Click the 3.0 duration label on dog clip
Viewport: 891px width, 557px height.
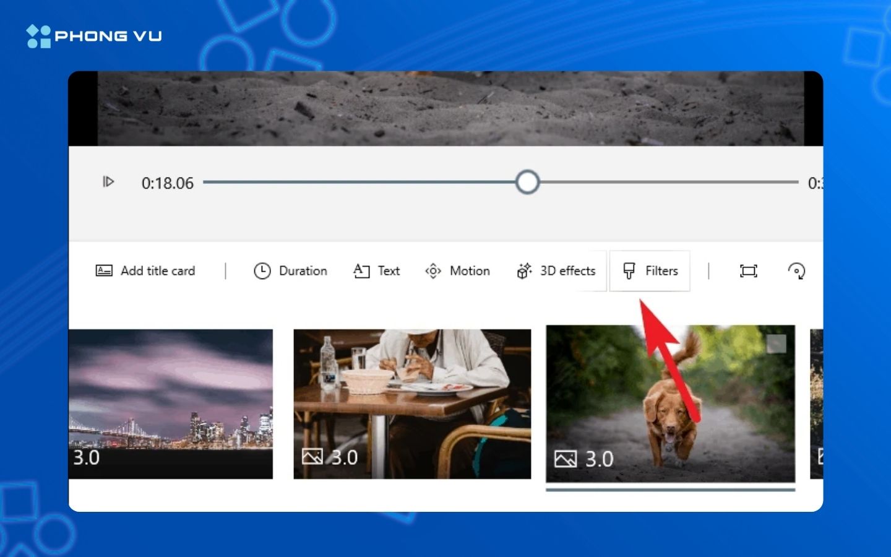[599, 459]
